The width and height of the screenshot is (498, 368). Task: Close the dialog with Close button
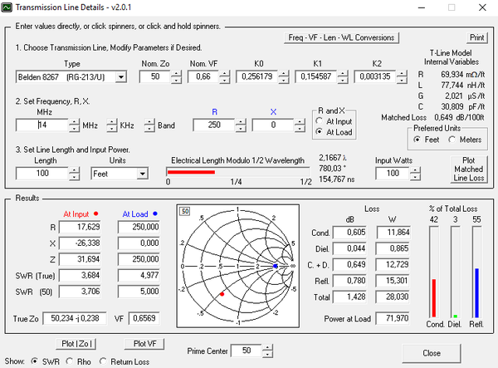tap(431, 352)
